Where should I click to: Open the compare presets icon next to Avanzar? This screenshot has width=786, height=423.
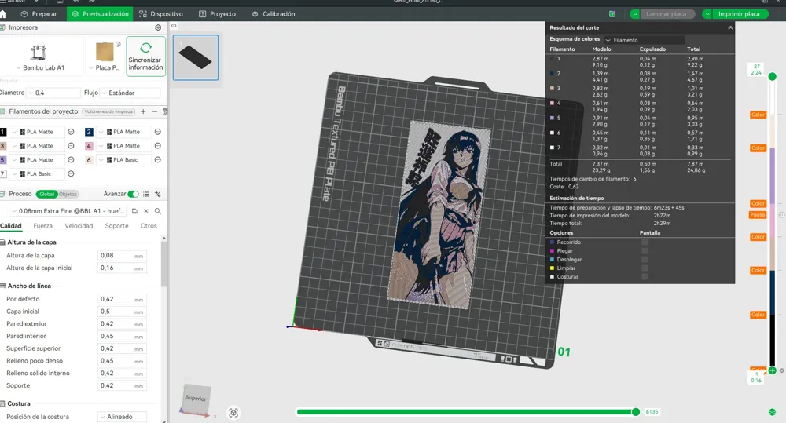[157, 194]
